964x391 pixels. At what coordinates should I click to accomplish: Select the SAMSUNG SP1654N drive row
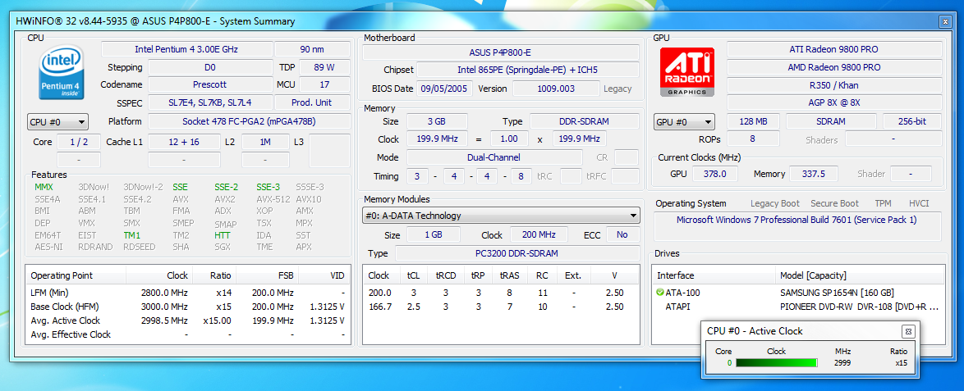pyautogui.click(x=798, y=292)
